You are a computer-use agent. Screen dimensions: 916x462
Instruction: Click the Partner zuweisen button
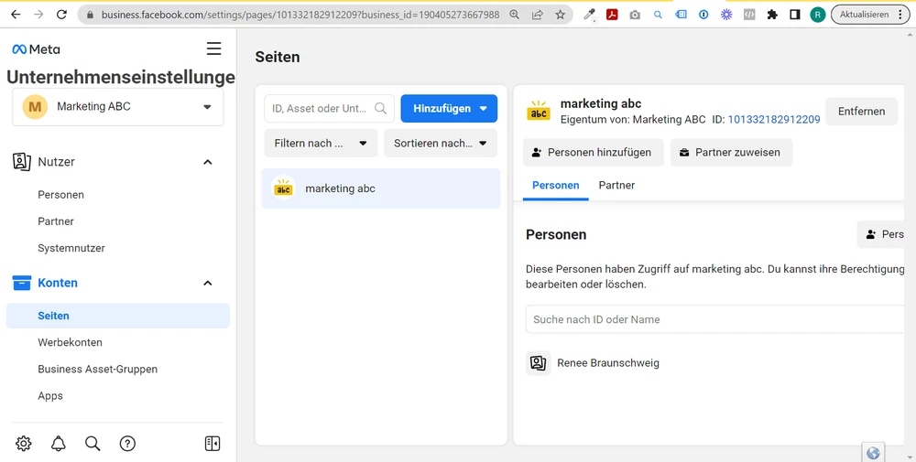click(x=731, y=152)
